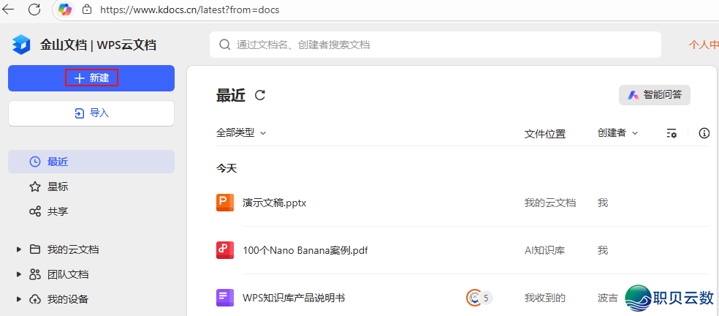
Task: Click the share icon beside 共享
Action: click(35, 211)
